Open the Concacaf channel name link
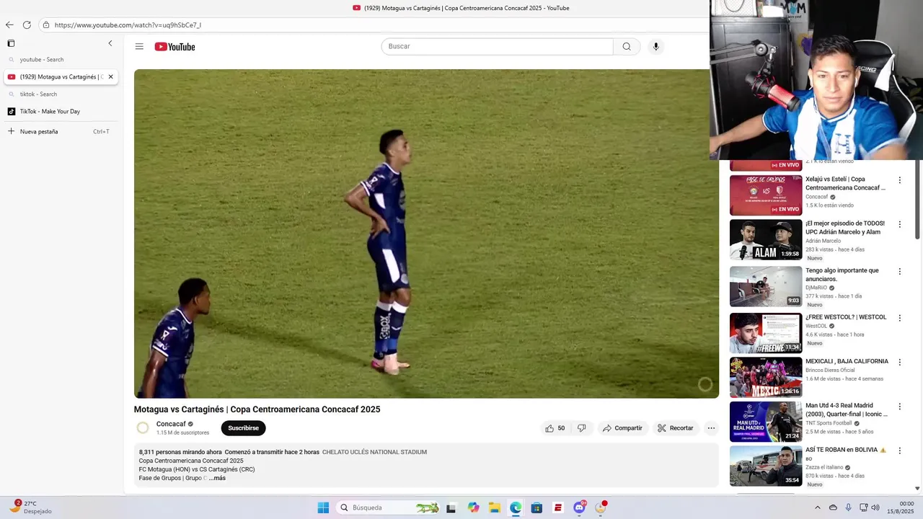 (171, 424)
